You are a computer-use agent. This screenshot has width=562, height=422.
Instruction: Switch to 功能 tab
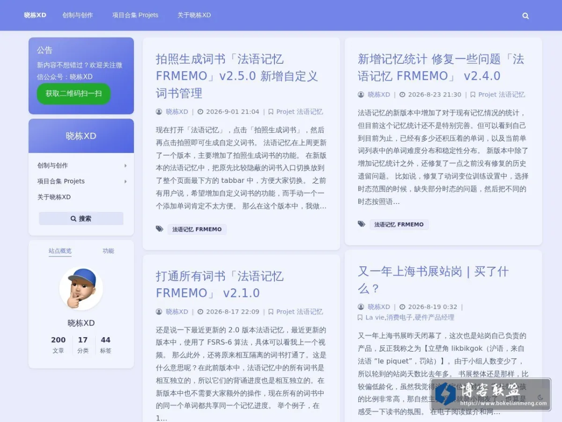108,251
